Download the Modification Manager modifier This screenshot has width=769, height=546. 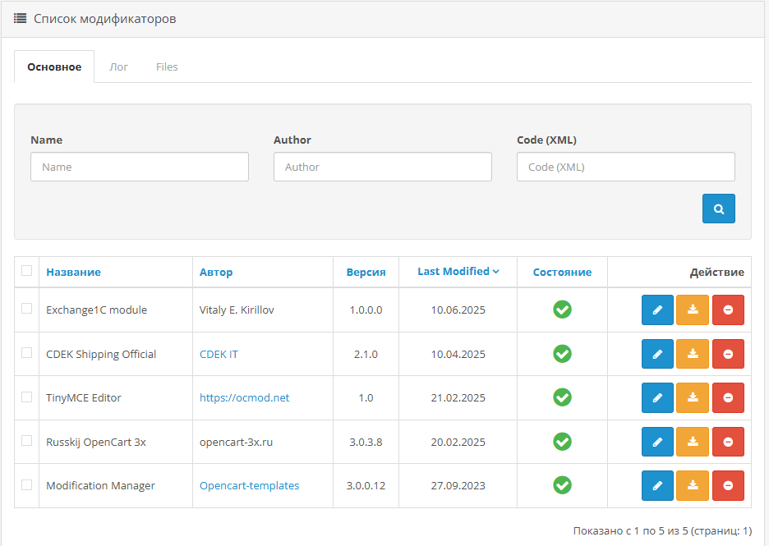(x=693, y=485)
